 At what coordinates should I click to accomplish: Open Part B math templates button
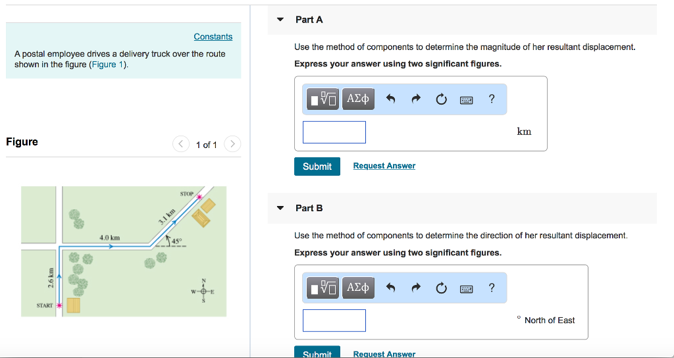click(323, 288)
